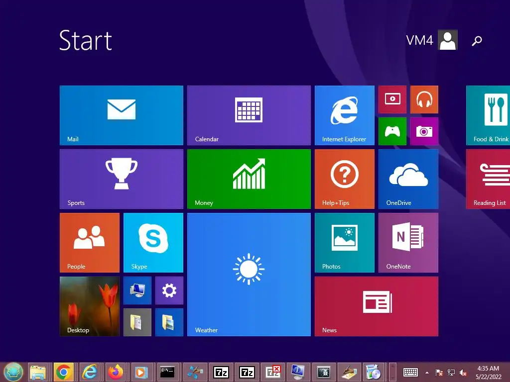Launch Internet Explorer from the taskbar
The image size is (510, 382).
point(90,372)
